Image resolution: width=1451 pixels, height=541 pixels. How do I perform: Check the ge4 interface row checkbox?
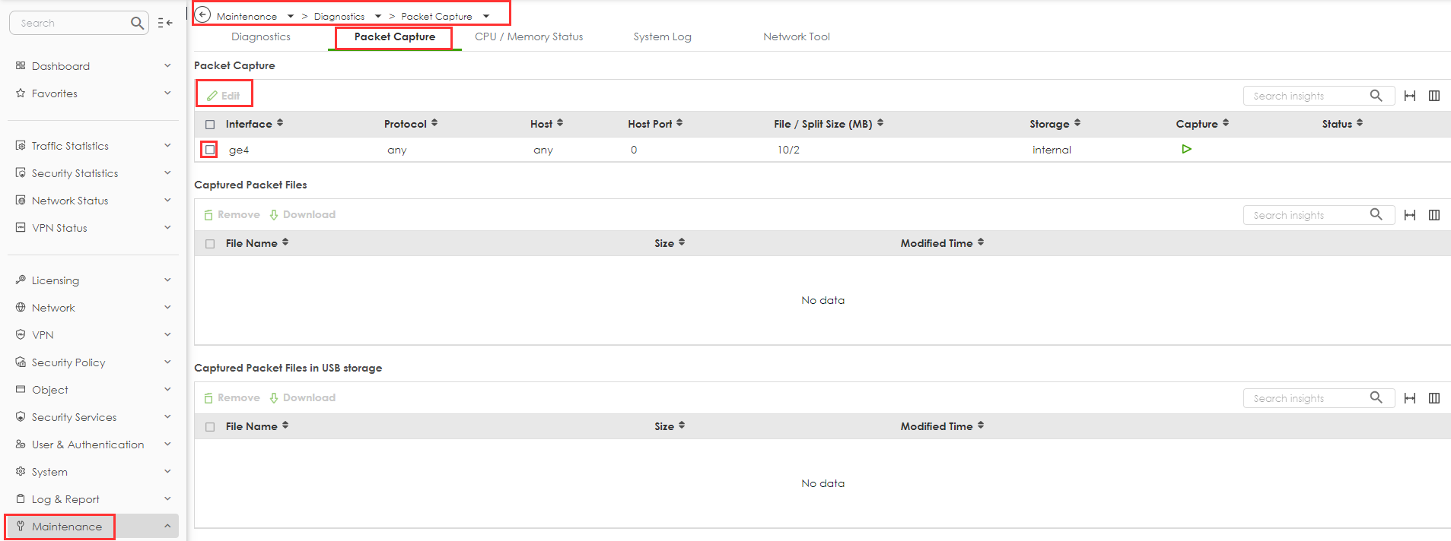(x=210, y=150)
